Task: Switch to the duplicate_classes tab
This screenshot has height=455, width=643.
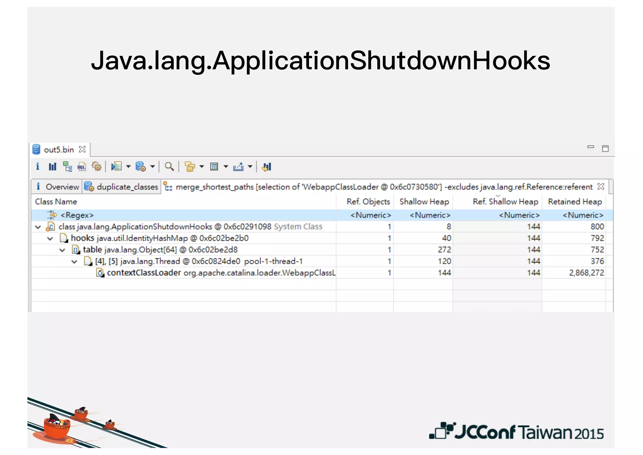Action: point(122,187)
